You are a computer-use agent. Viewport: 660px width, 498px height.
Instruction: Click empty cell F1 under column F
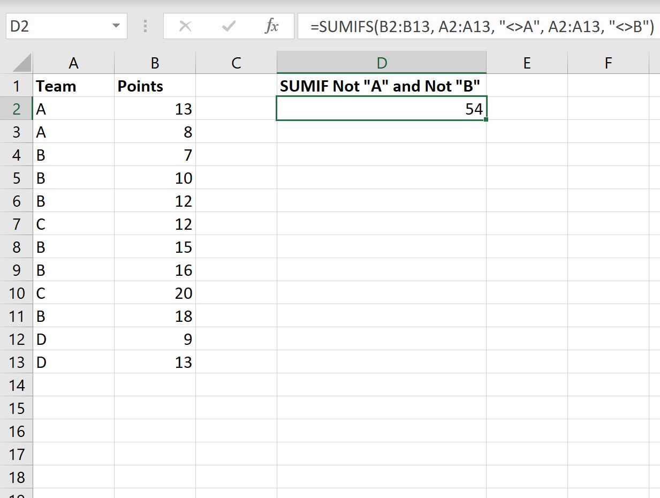pyautogui.click(x=608, y=86)
